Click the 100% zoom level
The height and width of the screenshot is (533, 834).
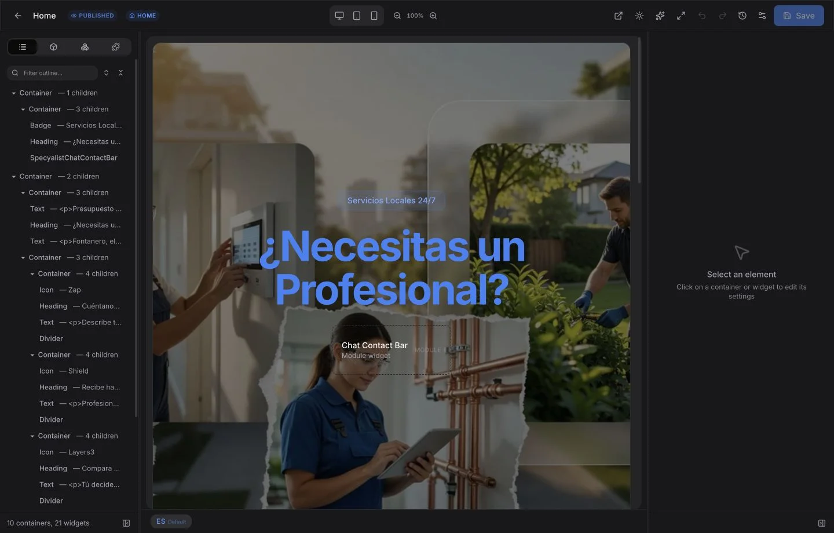[415, 16]
